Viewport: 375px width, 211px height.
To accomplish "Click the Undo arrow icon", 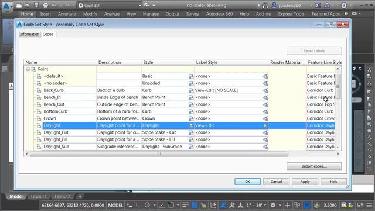I will 54,5.
